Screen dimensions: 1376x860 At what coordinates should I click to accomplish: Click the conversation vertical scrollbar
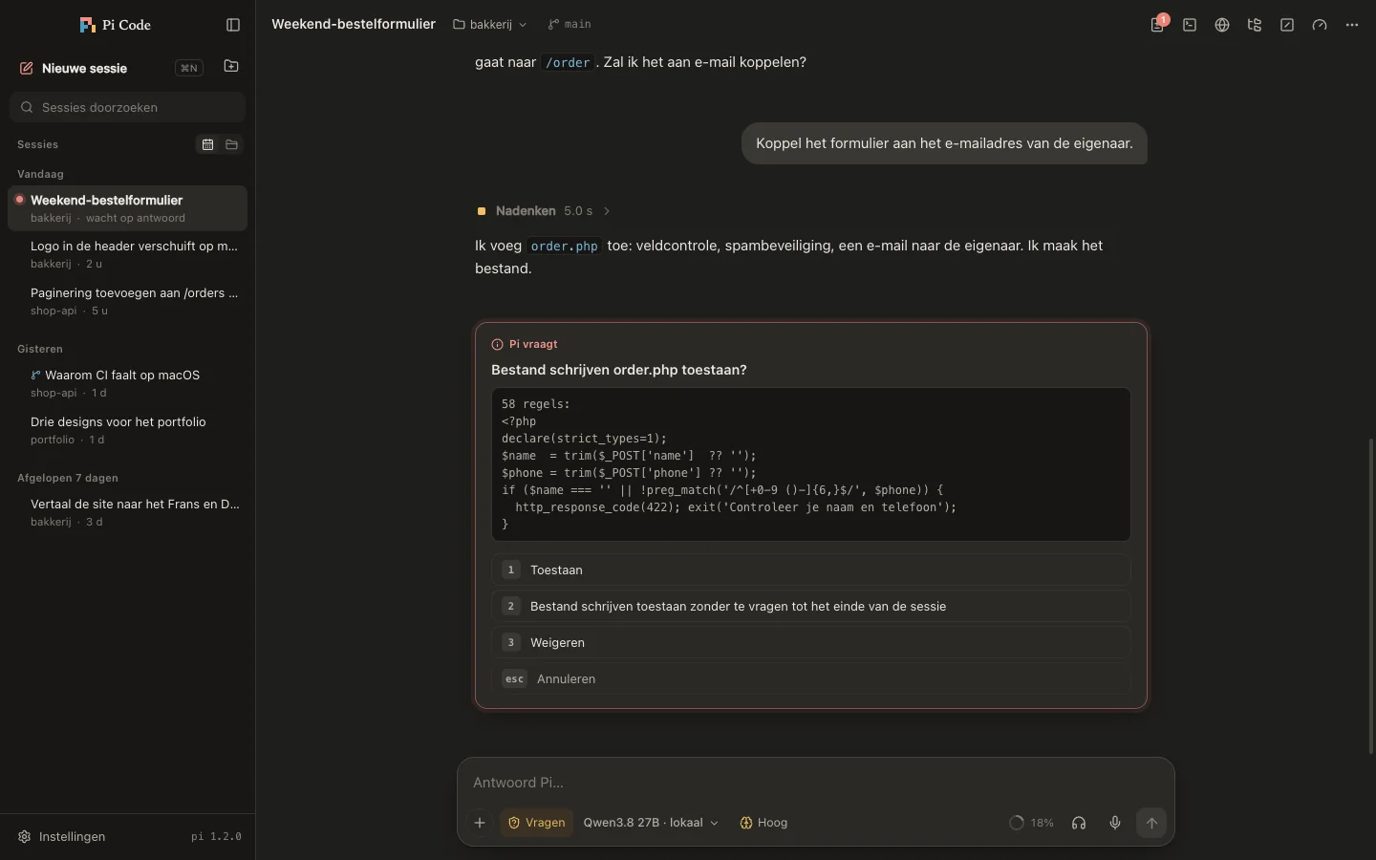tap(1370, 595)
